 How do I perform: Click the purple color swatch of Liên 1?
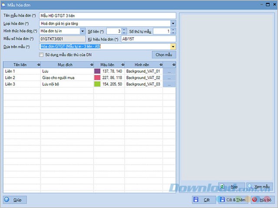pos(97,71)
